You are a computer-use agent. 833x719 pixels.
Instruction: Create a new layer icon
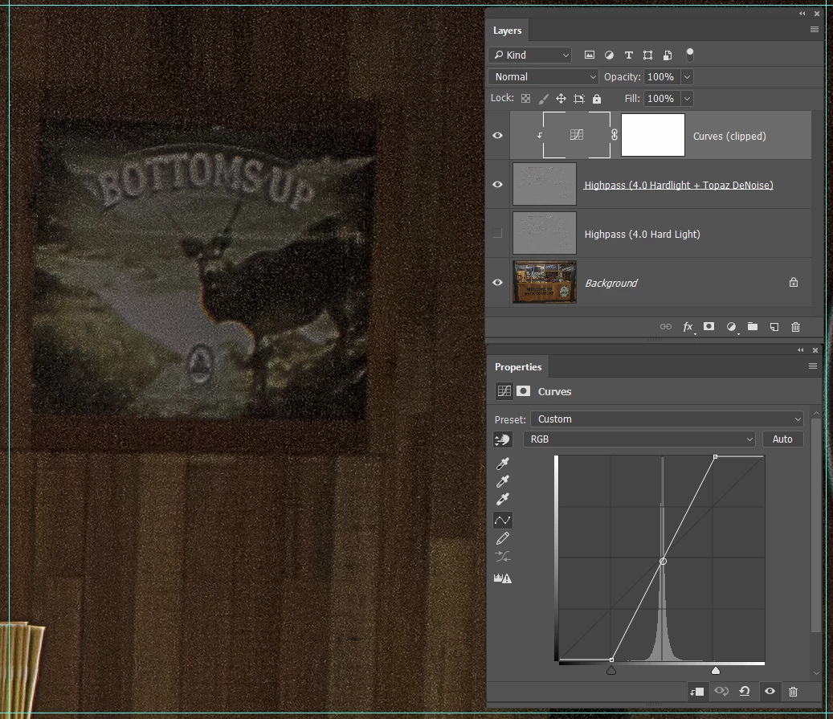pyautogui.click(x=774, y=327)
